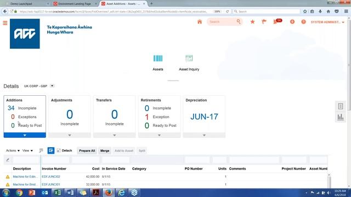The height and width of the screenshot is (197, 351).
Task: Click the ACC logo
Action: pos(25,34)
